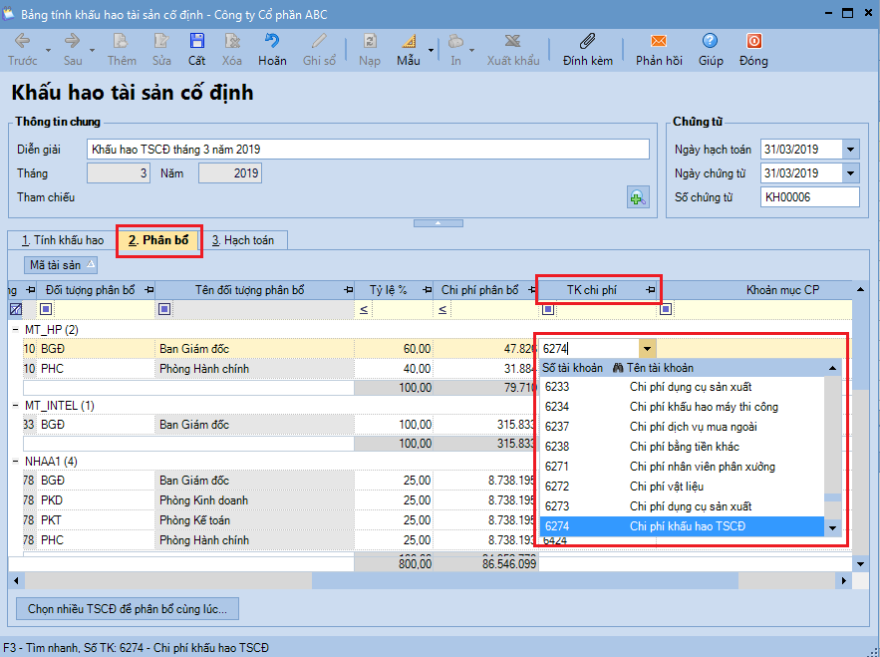
Task: Pick account 6272 Chi phí vật liệu
Action: coord(682,487)
